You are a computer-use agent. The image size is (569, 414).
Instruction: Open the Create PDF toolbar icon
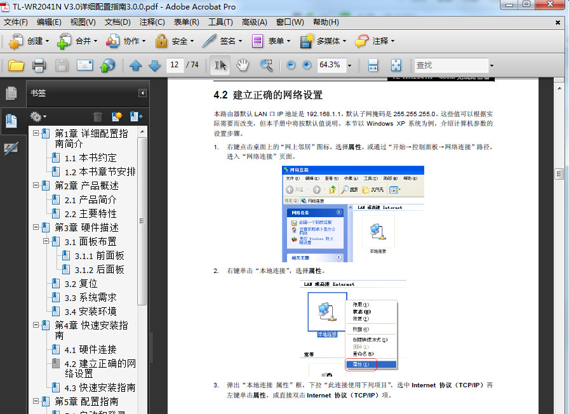15,41
